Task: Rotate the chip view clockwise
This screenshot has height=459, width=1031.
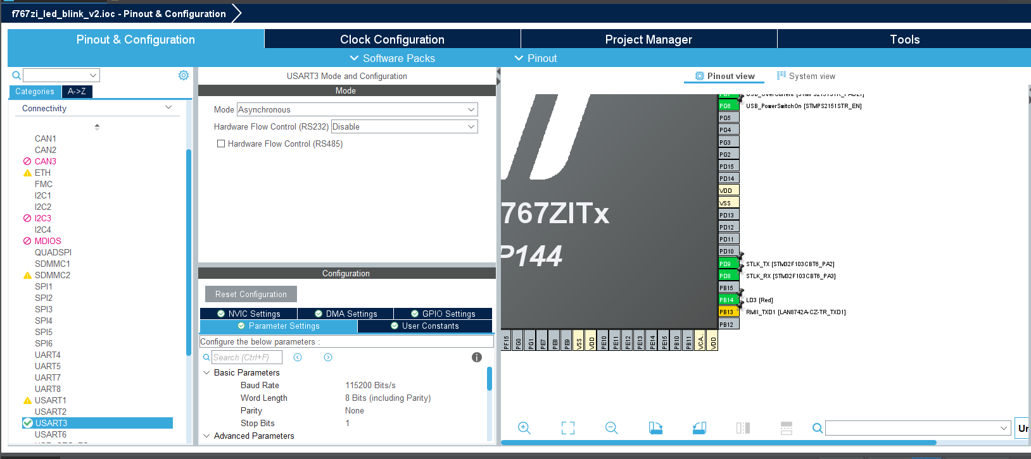Action: [655, 428]
